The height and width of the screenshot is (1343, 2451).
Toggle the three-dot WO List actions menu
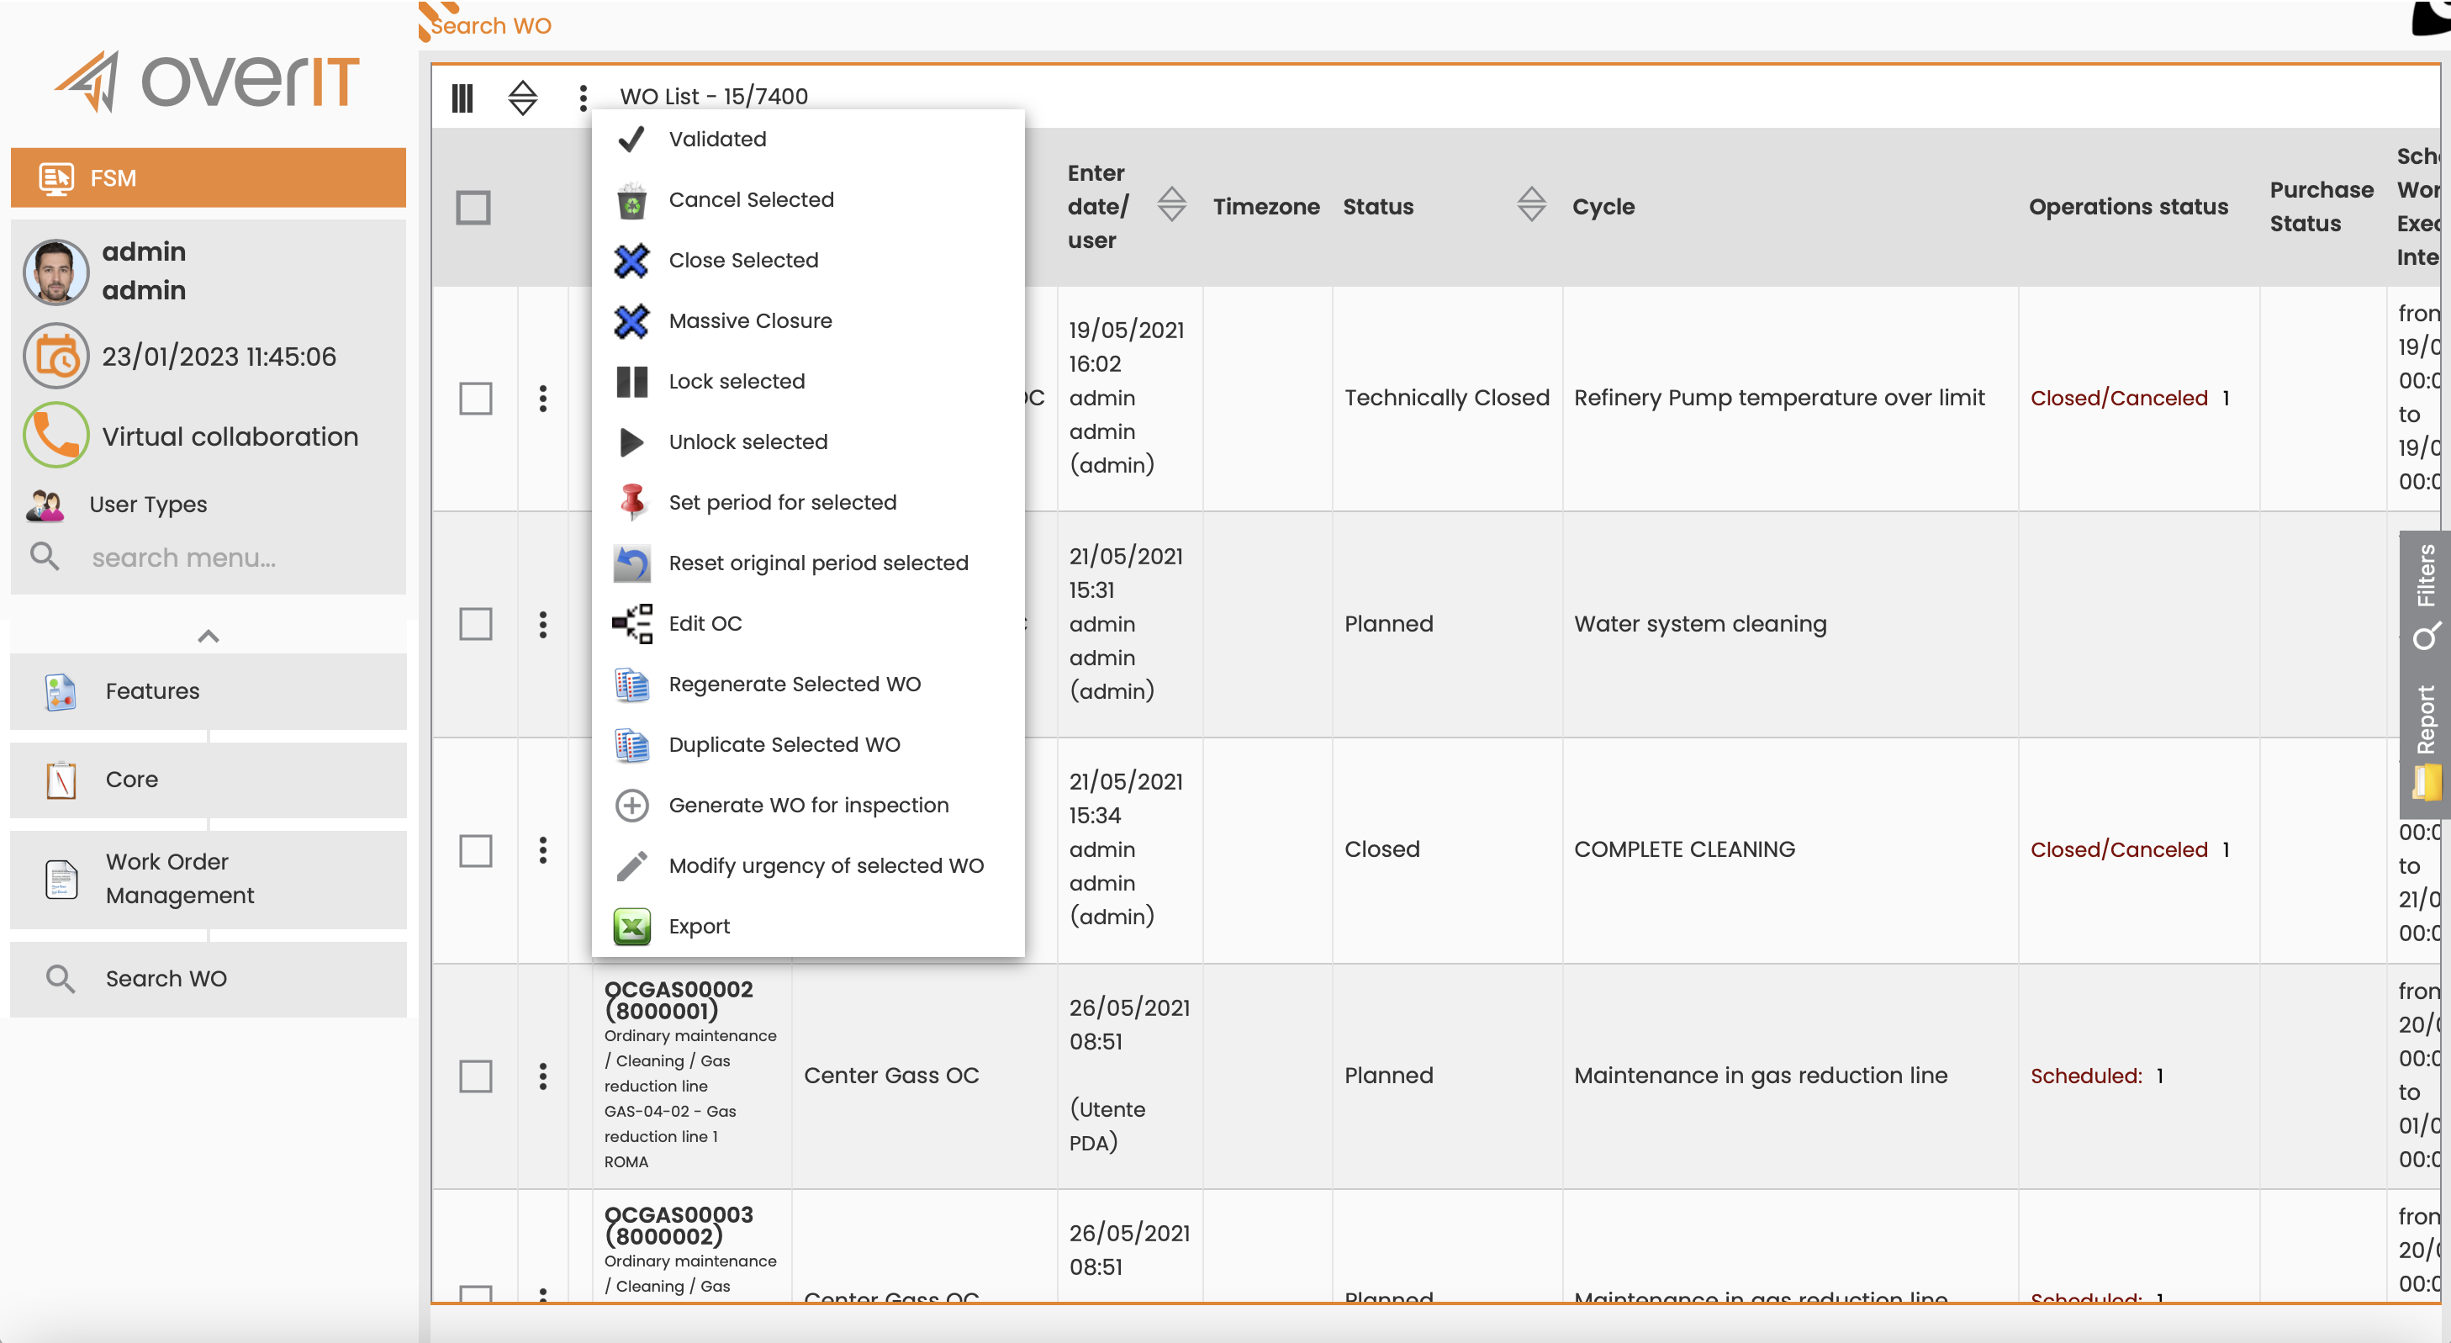[x=584, y=97]
